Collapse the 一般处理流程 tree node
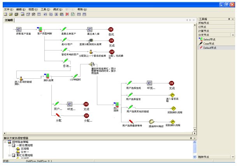Image resolution: width=239 pixels, height=166 pixels. pos(9,145)
